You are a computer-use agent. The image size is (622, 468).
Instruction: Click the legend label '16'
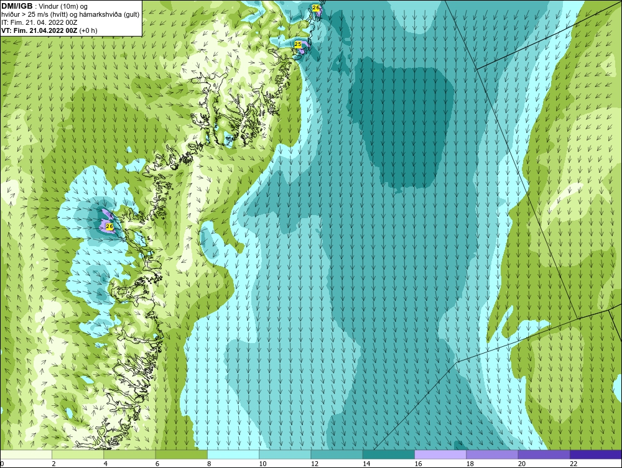click(x=418, y=464)
